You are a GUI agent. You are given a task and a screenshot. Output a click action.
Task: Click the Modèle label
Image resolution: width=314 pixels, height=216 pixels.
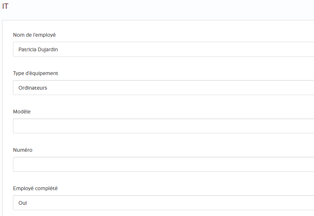[x=22, y=111]
